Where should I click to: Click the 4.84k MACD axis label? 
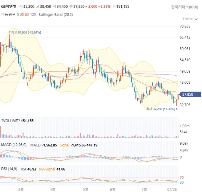coord(184,150)
